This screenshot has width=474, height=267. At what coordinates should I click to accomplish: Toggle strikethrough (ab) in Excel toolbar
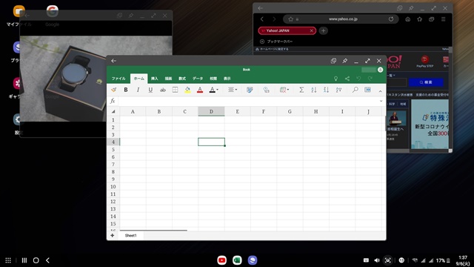(x=163, y=90)
